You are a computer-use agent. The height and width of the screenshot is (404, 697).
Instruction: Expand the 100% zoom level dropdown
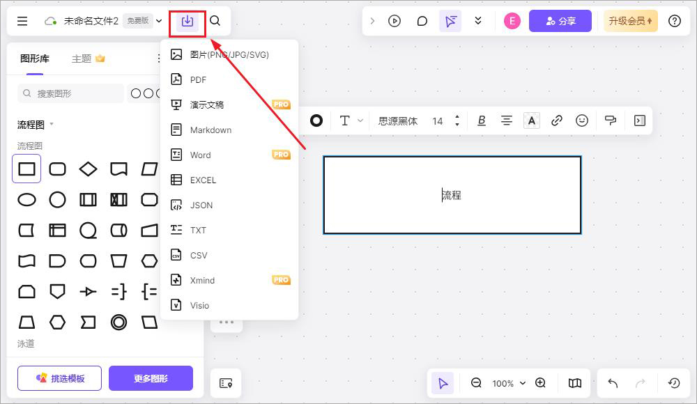[x=509, y=383]
